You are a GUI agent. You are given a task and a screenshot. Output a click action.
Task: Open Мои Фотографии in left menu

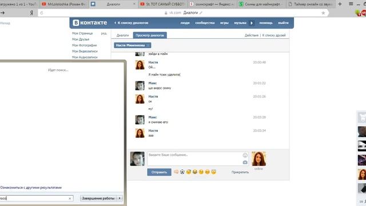coord(84,45)
